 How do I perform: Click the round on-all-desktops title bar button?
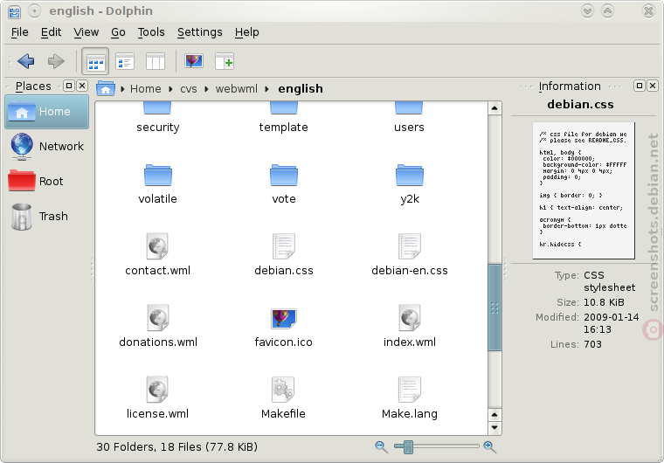[x=35, y=11]
